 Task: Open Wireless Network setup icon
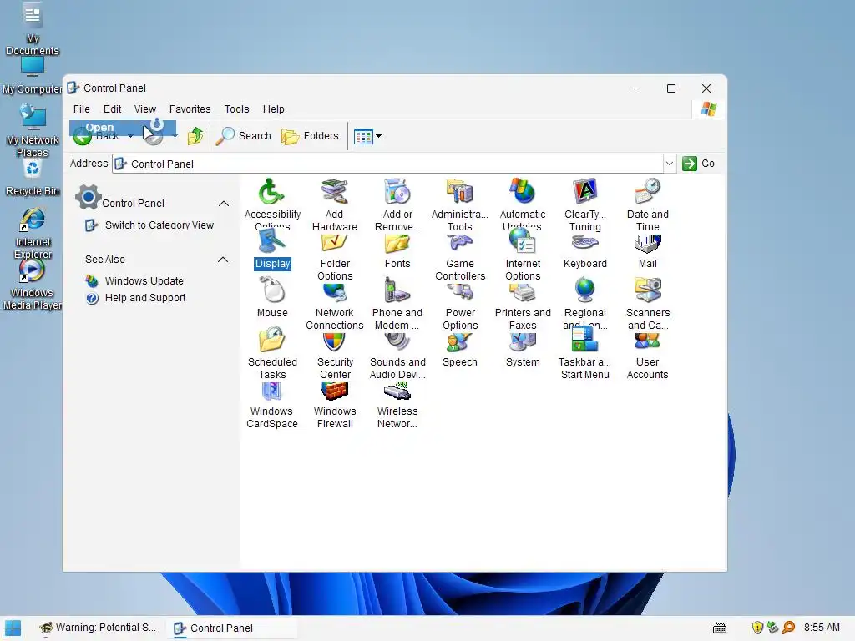(397, 391)
